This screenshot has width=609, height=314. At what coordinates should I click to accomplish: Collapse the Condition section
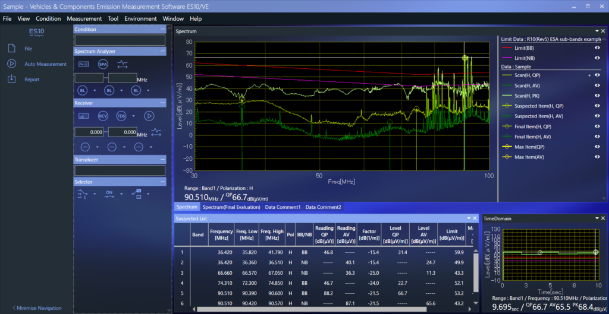tap(162, 30)
